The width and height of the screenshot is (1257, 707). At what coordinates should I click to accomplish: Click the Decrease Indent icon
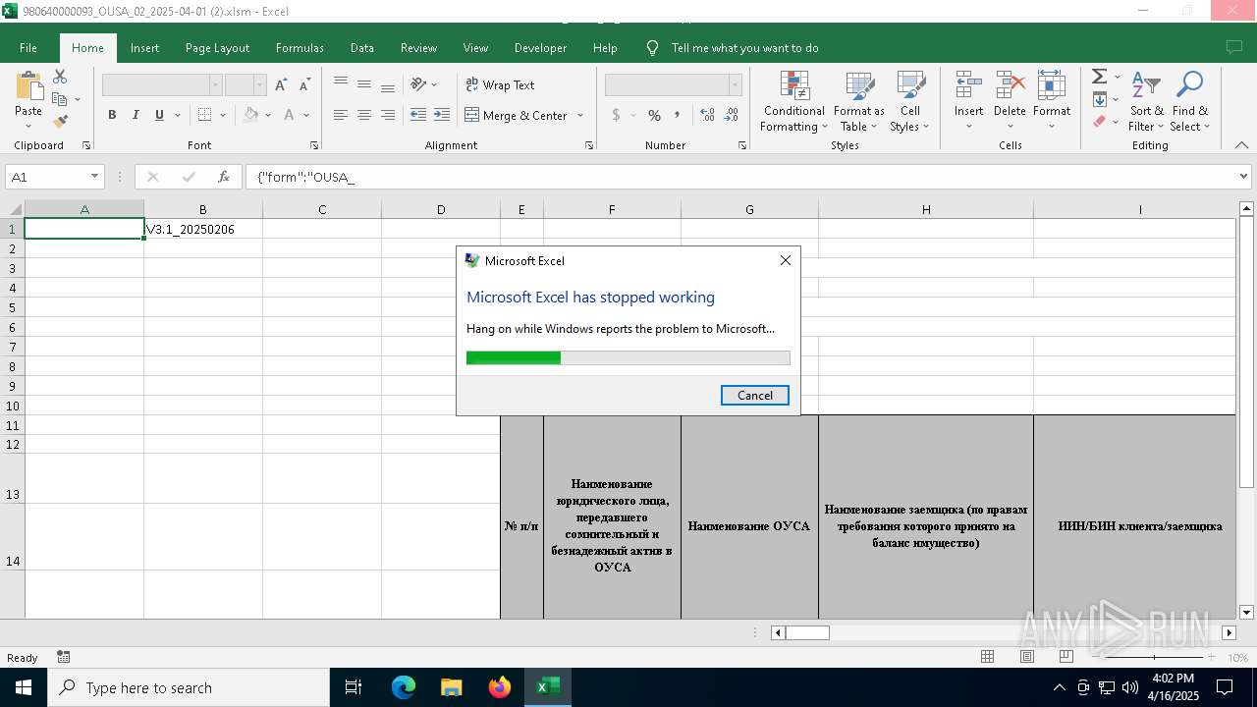click(x=418, y=115)
